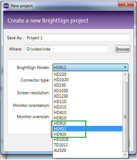Pick HD110 in the dropdown list

[x=88, y=102]
